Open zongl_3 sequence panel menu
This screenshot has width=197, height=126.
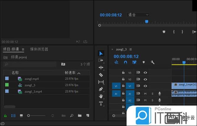tap(131, 49)
